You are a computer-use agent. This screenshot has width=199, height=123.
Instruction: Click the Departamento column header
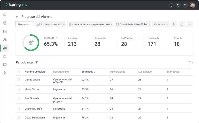point(61,72)
